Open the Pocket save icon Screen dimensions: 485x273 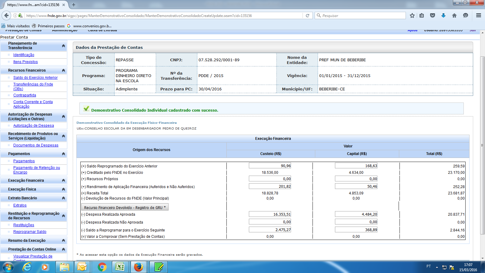433,15
